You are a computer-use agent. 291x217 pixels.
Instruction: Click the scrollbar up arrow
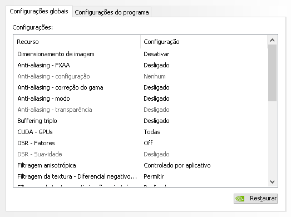tap(272, 40)
